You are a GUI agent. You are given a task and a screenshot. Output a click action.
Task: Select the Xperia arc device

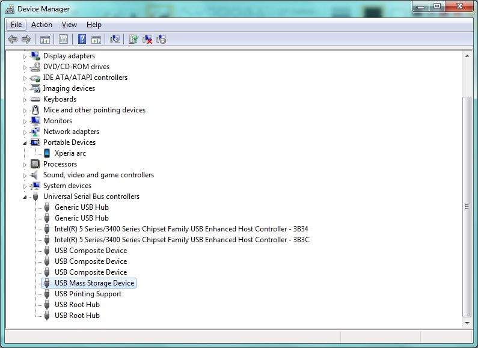[70, 153]
